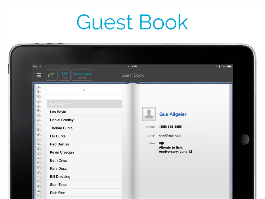Jump to index tab O

38,154
